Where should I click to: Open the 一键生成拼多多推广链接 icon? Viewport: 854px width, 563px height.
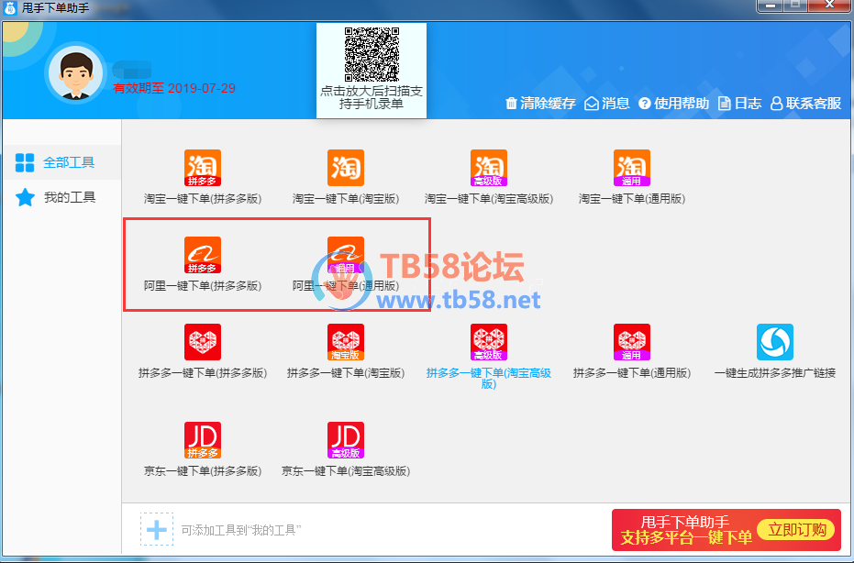tap(775, 342)
